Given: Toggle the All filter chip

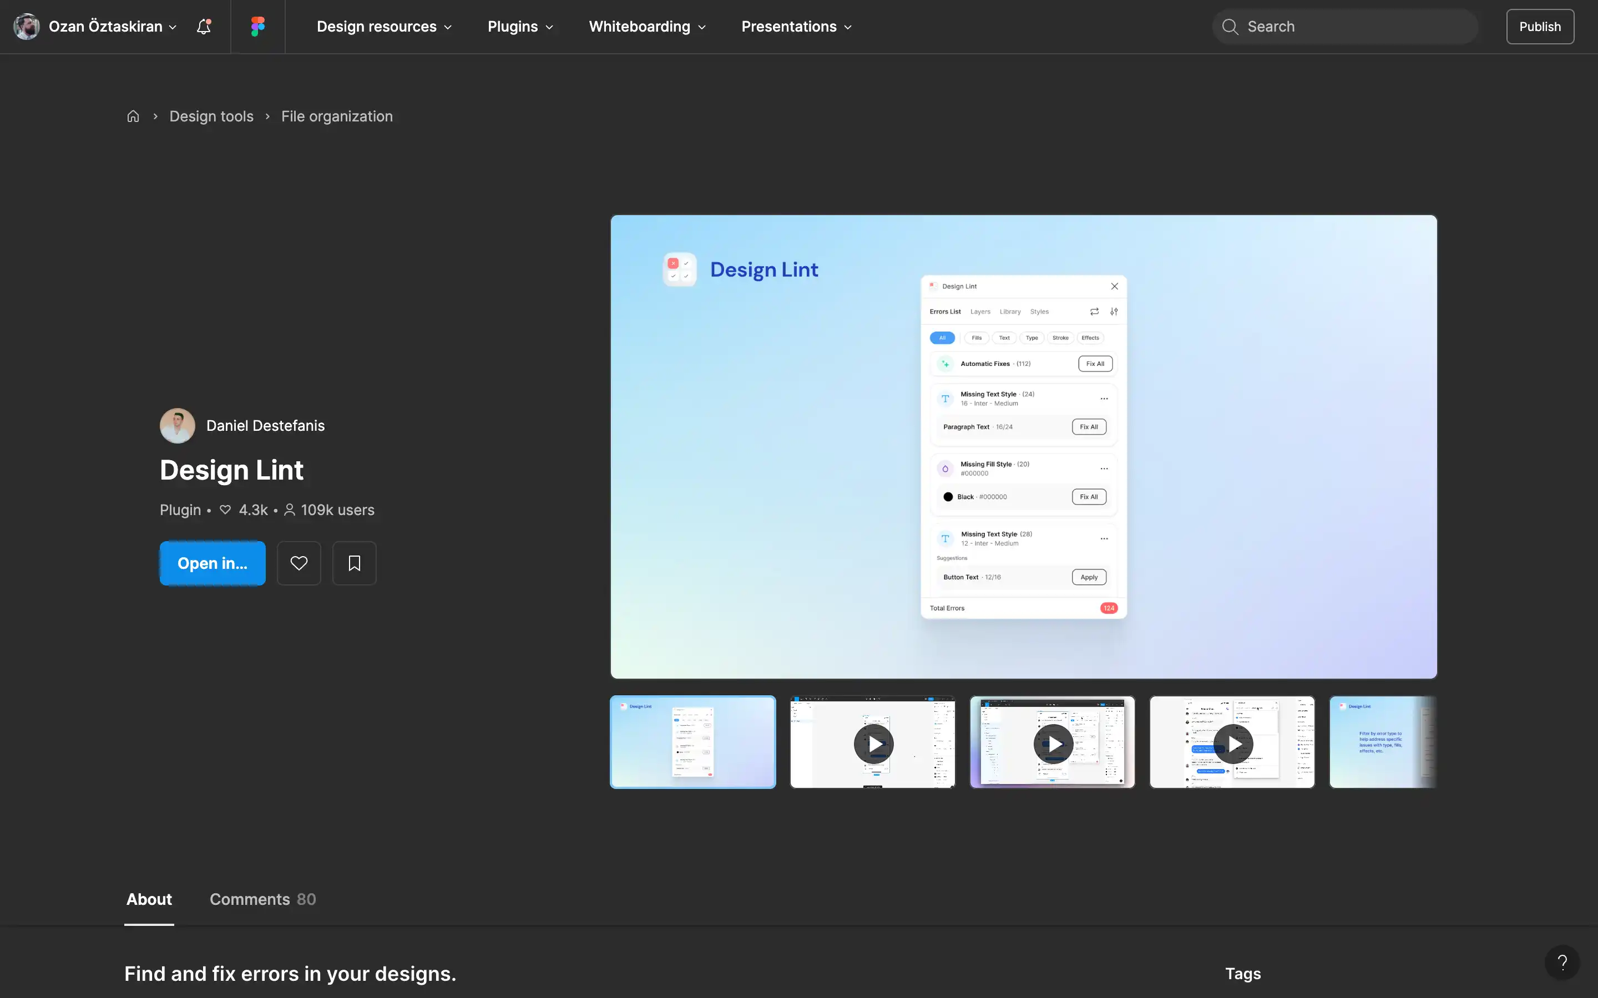Looking at the screenshot, I should click(x=942, y=338).
